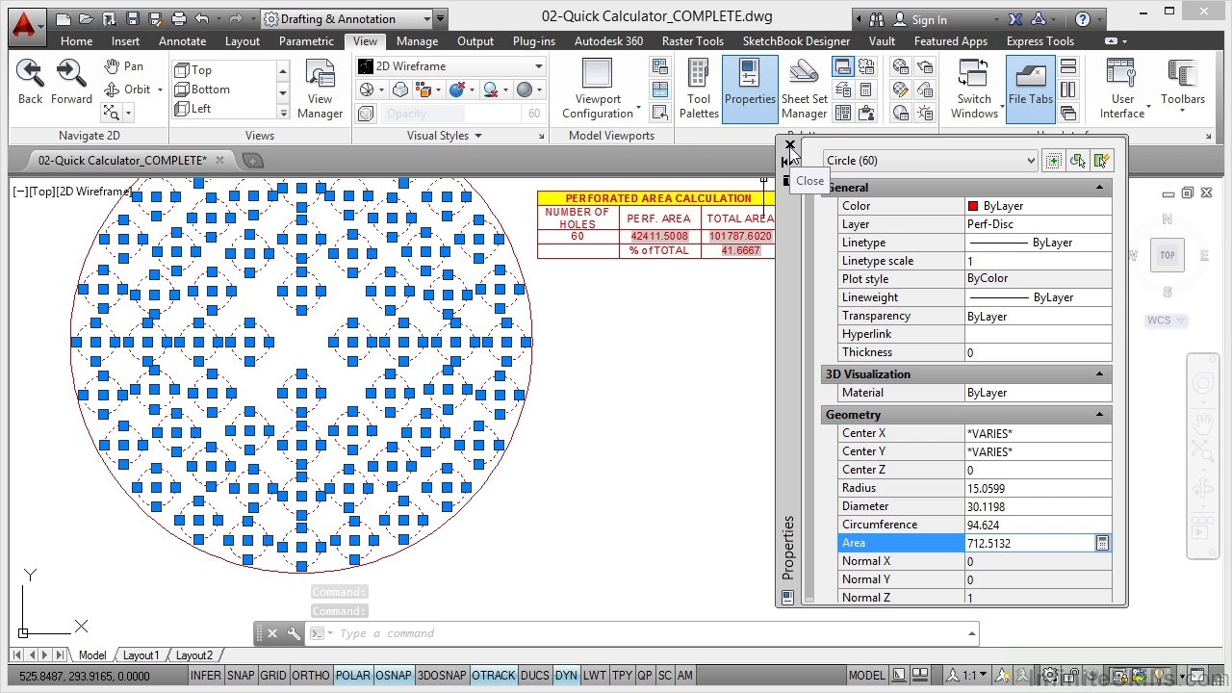
Task: Collapse the General section in Properties
Action: click(x=1099, y=188)
